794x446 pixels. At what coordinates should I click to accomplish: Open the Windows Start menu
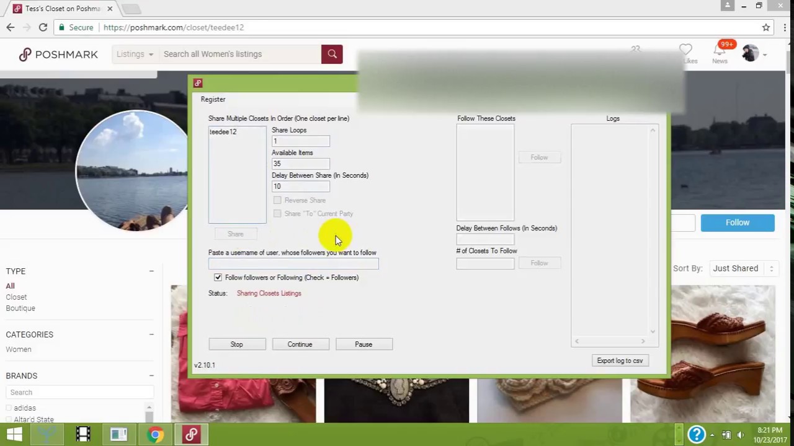pyautogui.click(x=15, y=434)
